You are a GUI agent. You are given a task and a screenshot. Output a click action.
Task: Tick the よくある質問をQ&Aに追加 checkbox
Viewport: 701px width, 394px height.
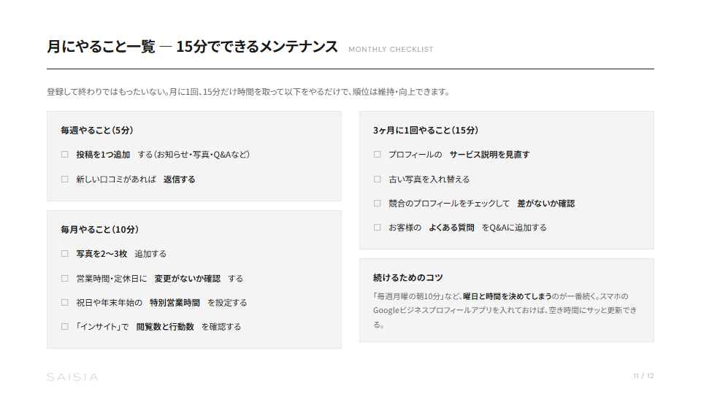coord(378,228)
